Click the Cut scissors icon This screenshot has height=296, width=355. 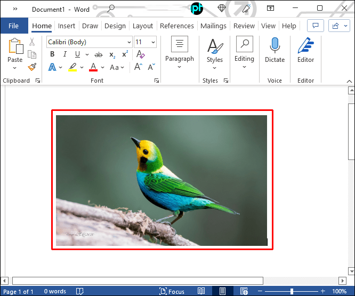pos(32,42)
